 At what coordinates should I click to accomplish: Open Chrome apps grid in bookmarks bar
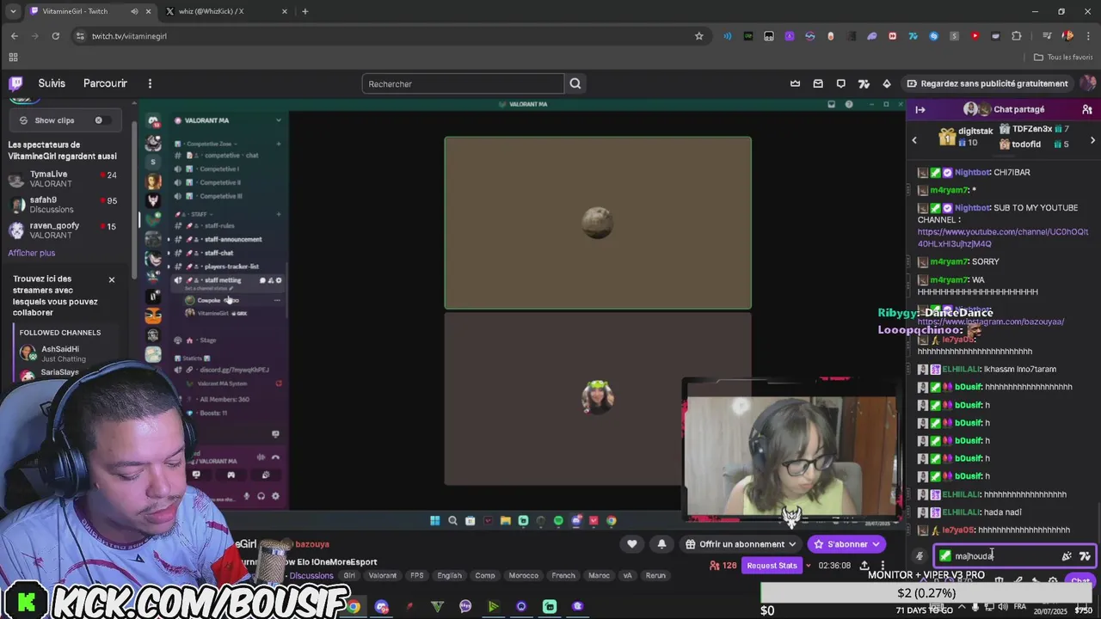point(13,58)
